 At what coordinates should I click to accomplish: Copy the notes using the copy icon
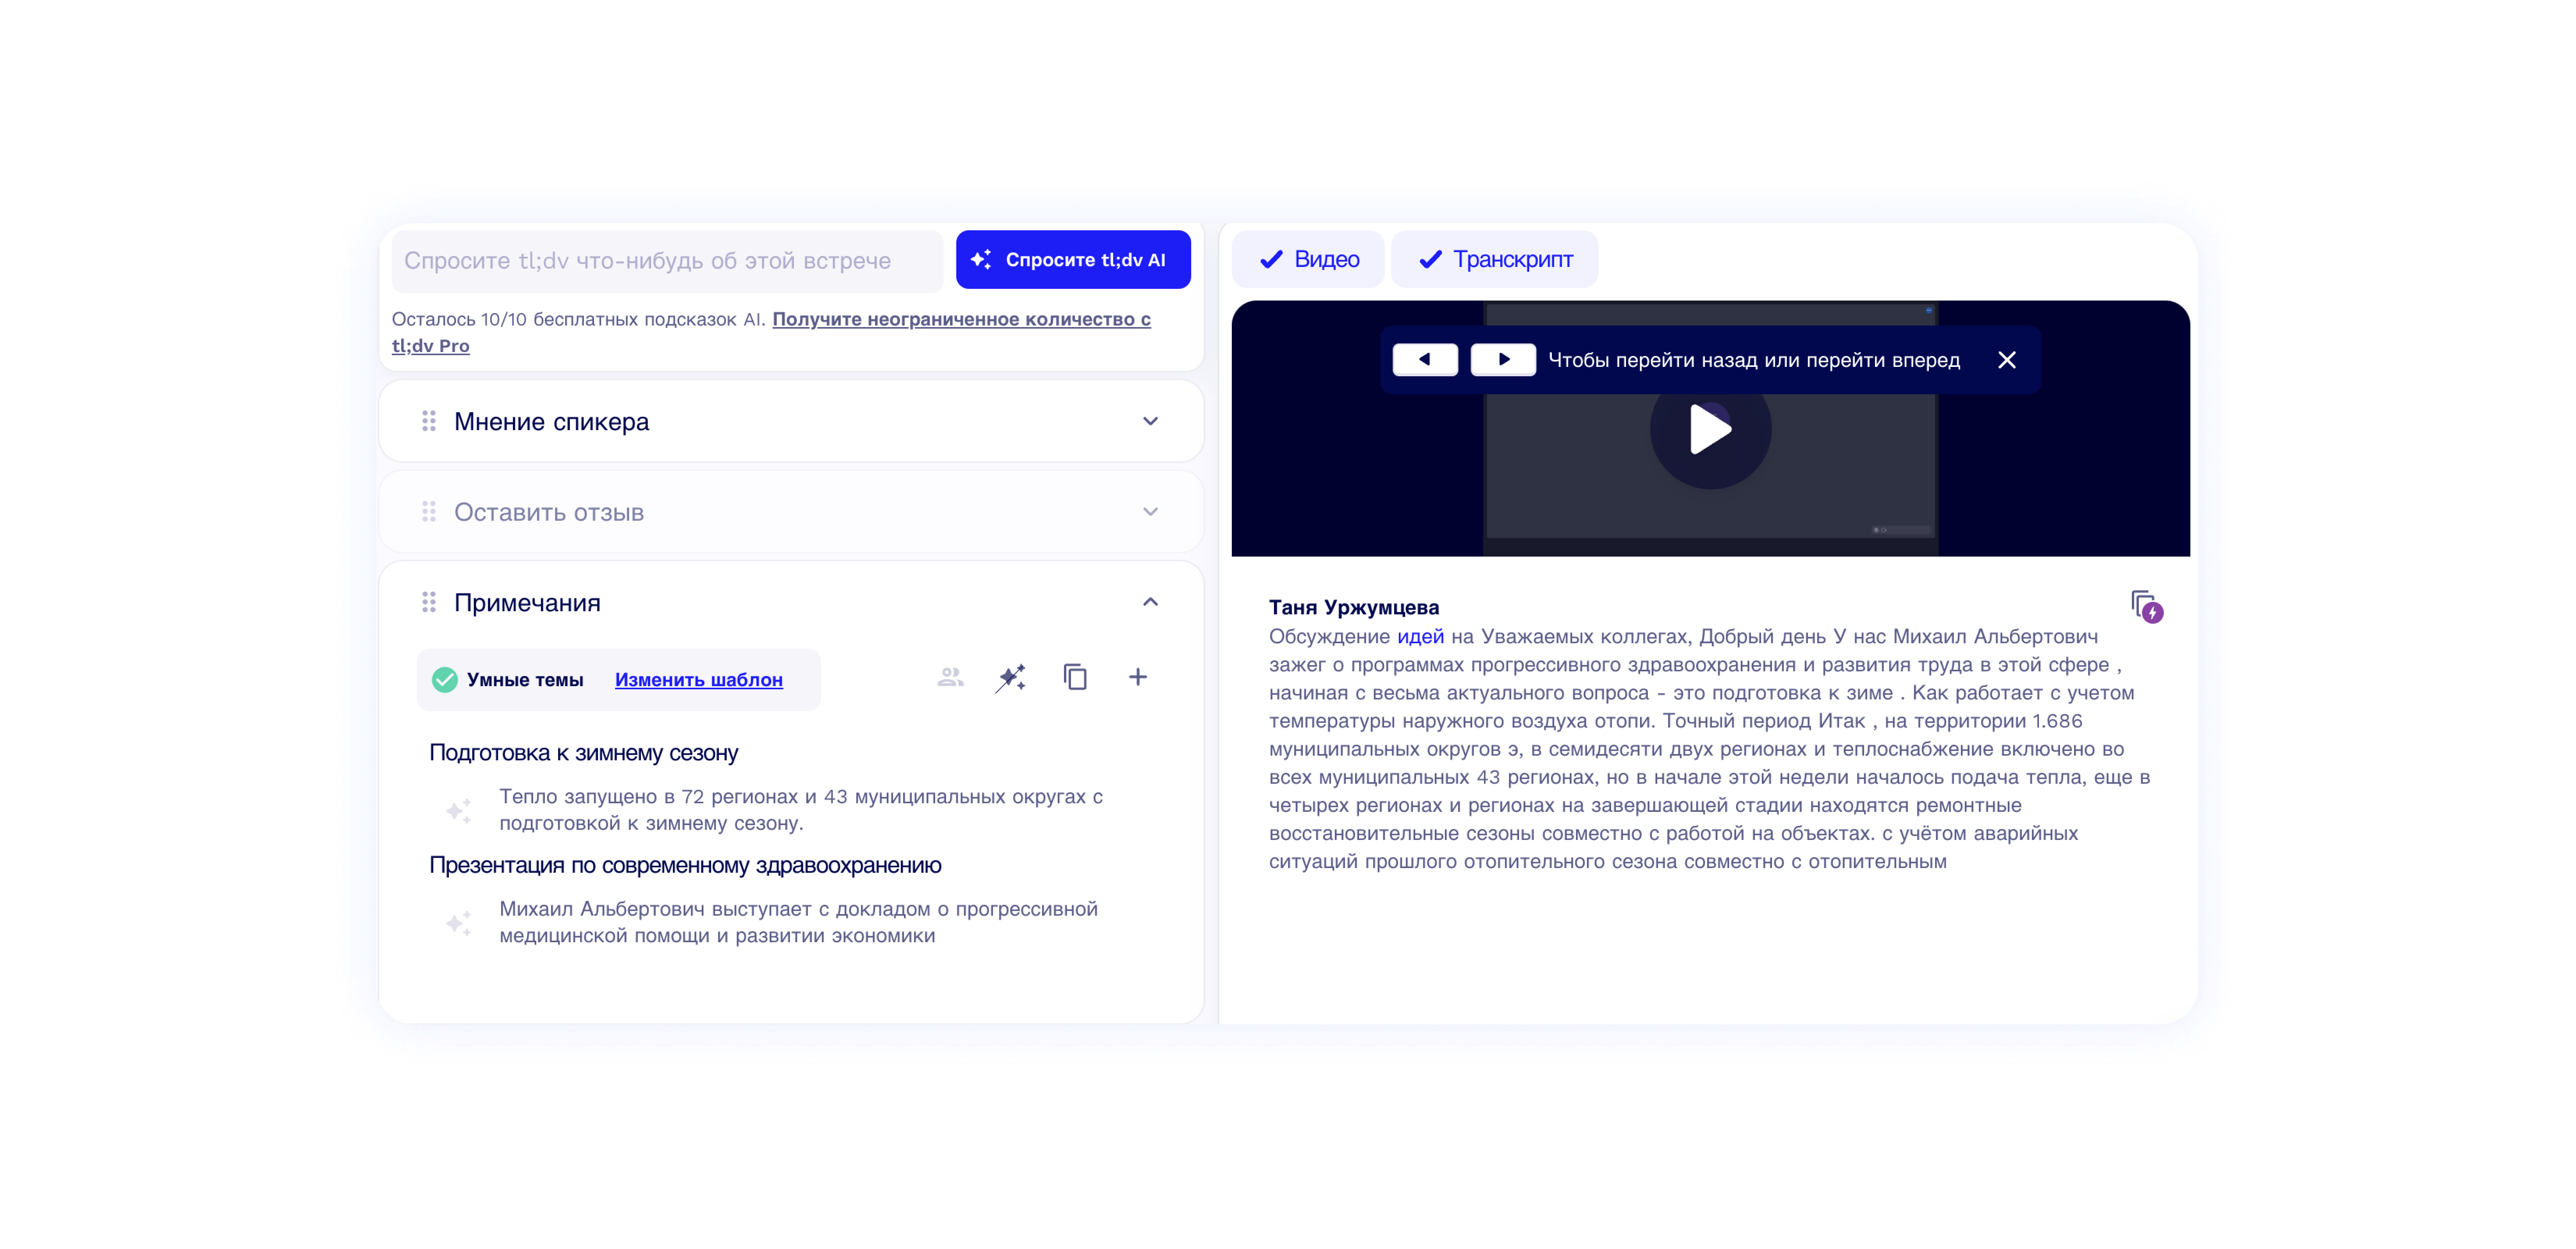click(x=1075, y=677)
